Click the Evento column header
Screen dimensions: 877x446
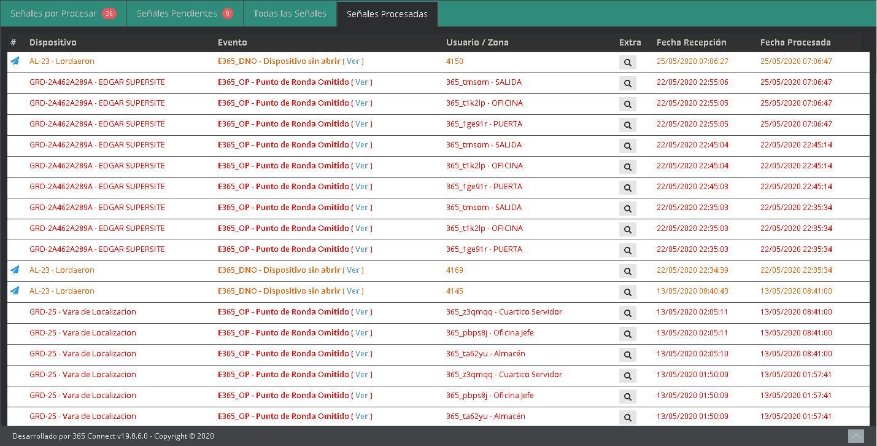click(x=232, y=42)
